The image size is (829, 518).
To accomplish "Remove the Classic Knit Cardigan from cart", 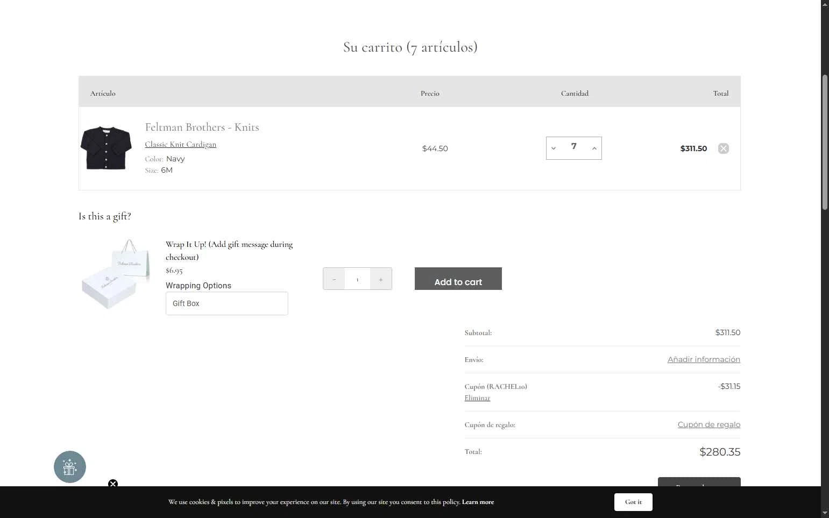I will point(723,148).
